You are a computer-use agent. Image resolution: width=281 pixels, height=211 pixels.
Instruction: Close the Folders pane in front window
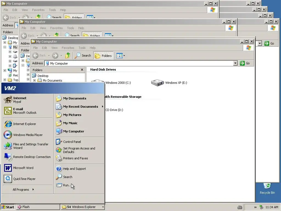pyautogui.click(x=82, y=70)
